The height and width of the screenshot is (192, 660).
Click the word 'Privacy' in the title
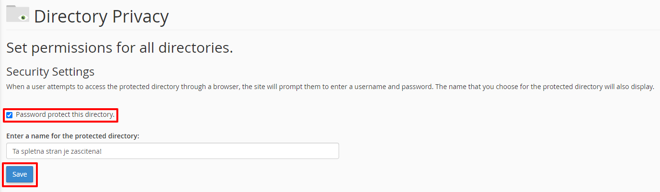[140, 16]
